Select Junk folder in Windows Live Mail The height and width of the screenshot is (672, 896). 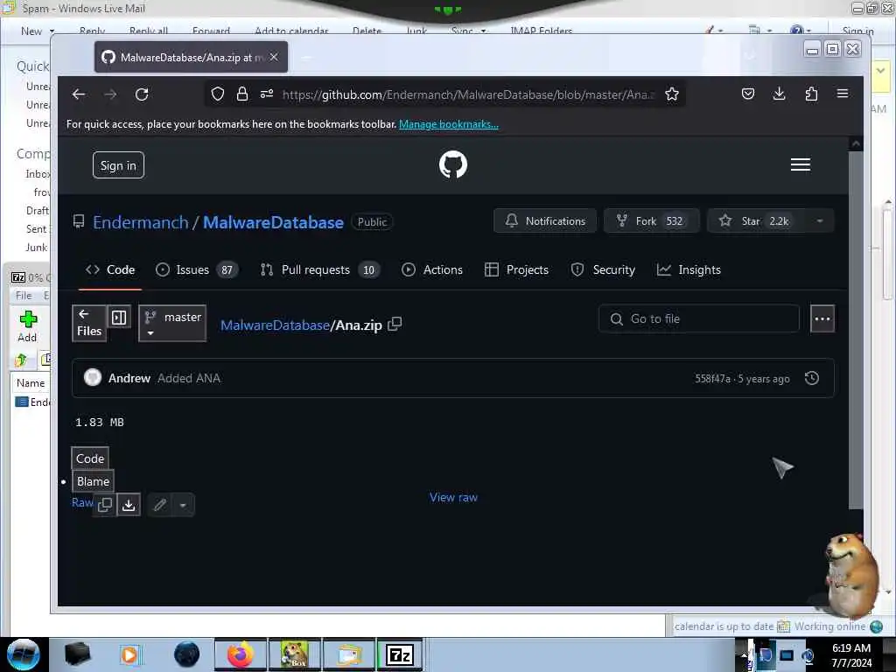pyautogui.click(x=36, y=248)
